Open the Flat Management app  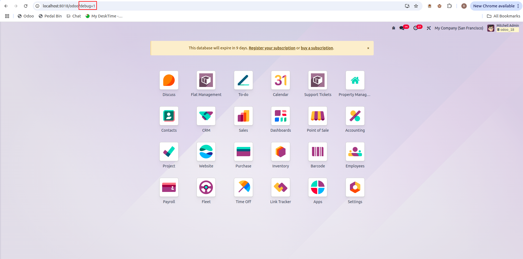pos(206,80)
